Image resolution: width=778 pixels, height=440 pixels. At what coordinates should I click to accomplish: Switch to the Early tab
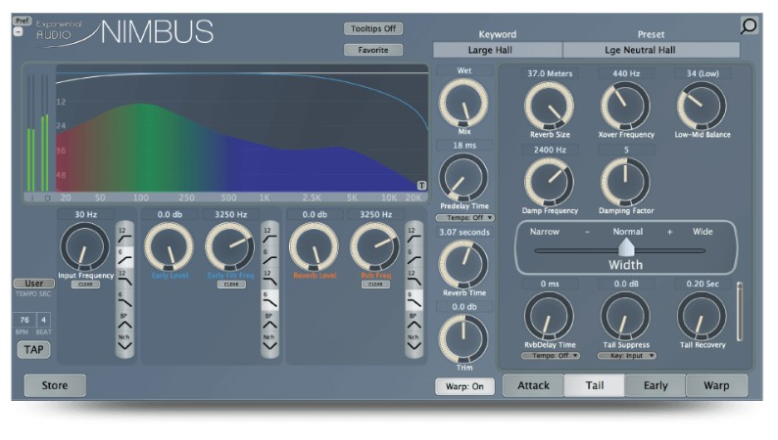point(656,385)
